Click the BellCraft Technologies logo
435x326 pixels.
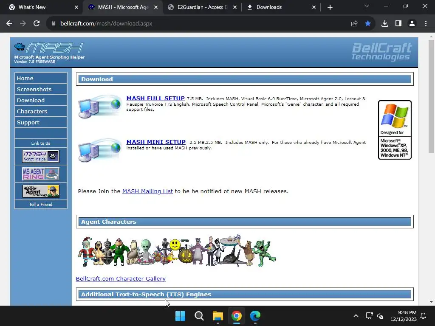(382, 51)
